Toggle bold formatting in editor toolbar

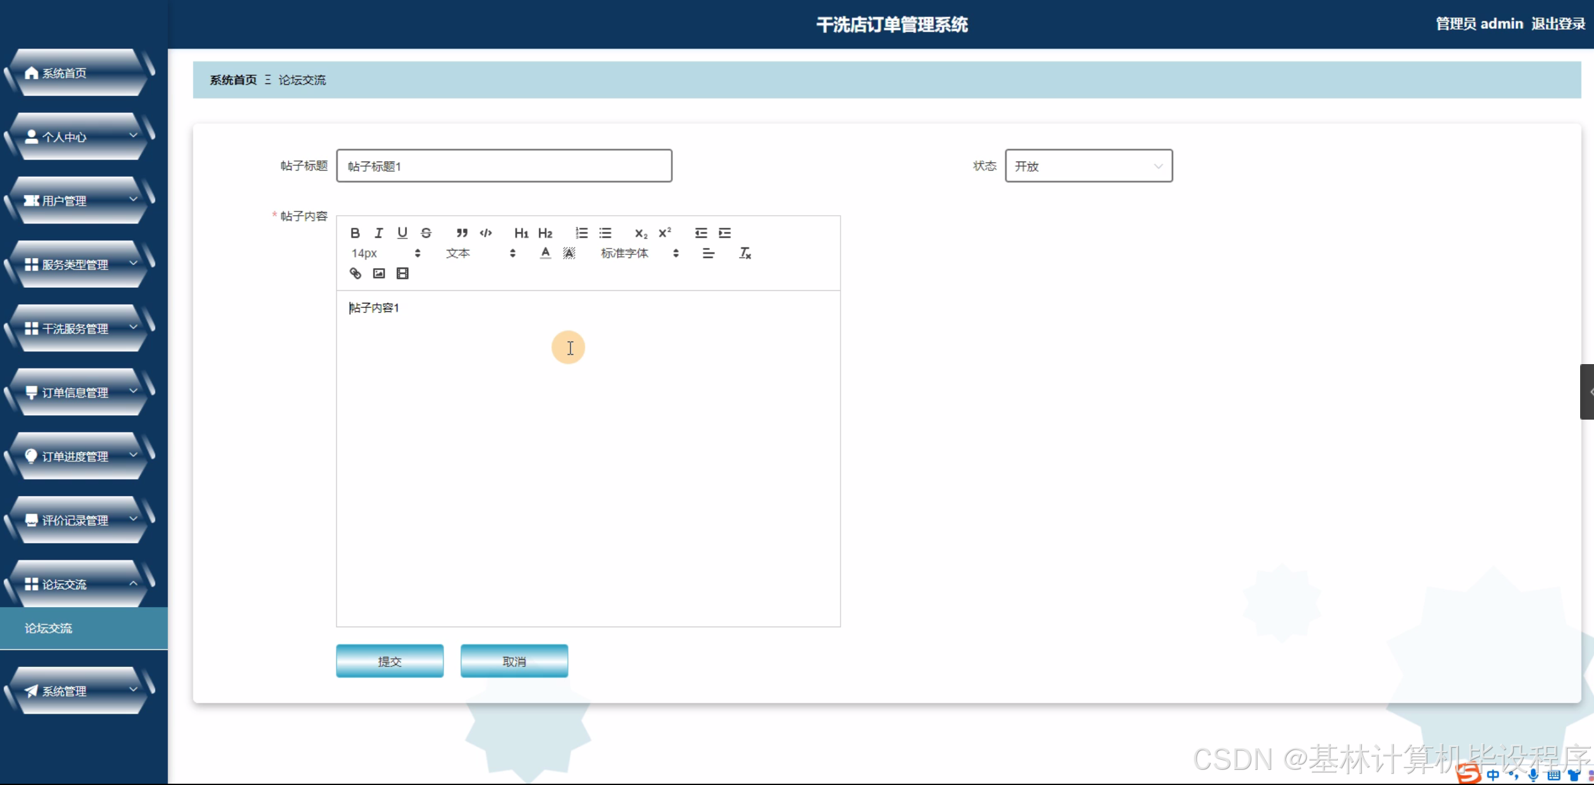point(355,233)
